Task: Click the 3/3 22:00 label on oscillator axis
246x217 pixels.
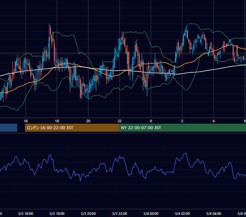Action: [x=119, y=213]
